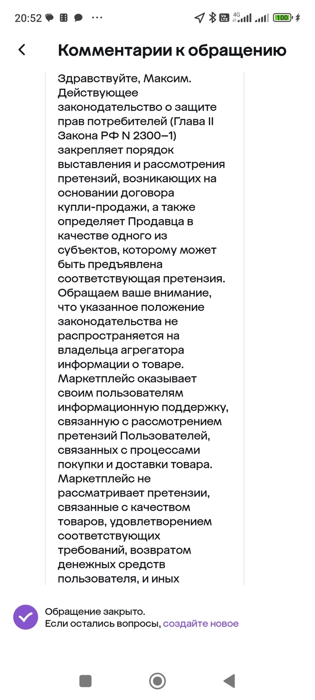Tap the three-dot notification overflow icon
The height and width of the screenshot is (700, 315).
[x=97, y=18]
